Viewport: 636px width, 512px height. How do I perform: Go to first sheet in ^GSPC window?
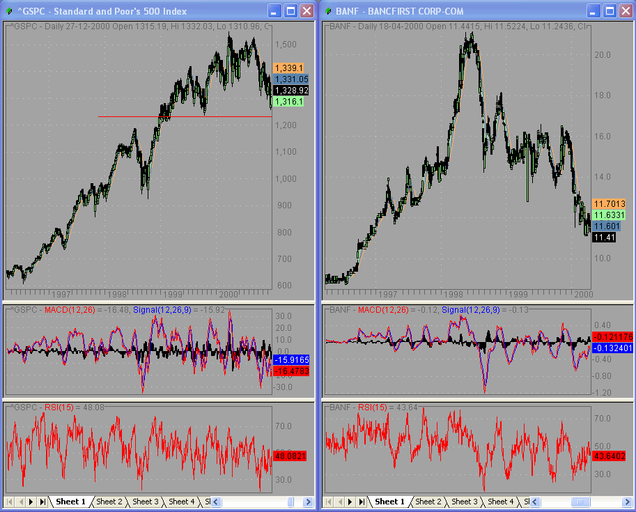pos(10,502)
